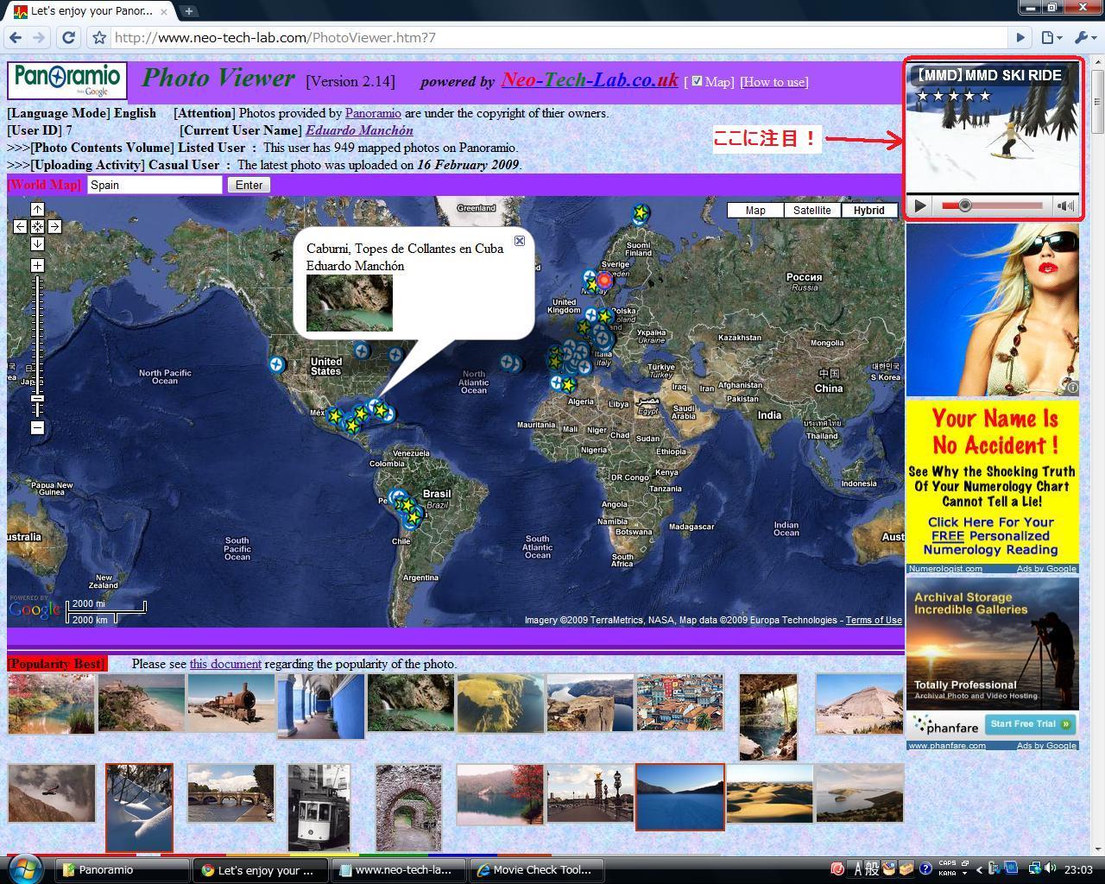Pan the map down with the arrow control
Image resolution: width=1105 pixels, height=884 pixels.
37,243
